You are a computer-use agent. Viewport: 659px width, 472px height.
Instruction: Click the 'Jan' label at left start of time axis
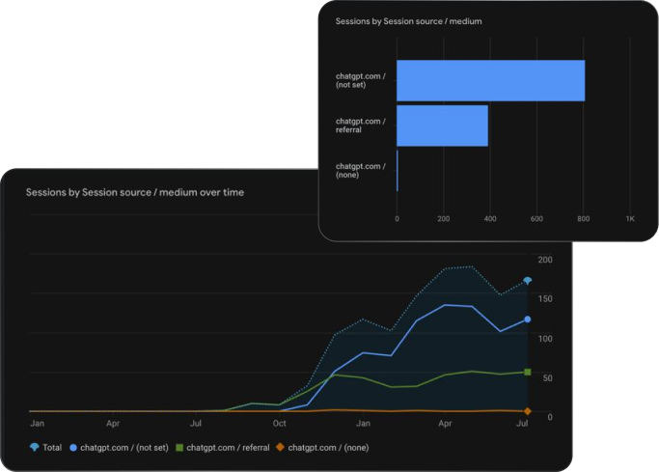(x=37, y=423)
